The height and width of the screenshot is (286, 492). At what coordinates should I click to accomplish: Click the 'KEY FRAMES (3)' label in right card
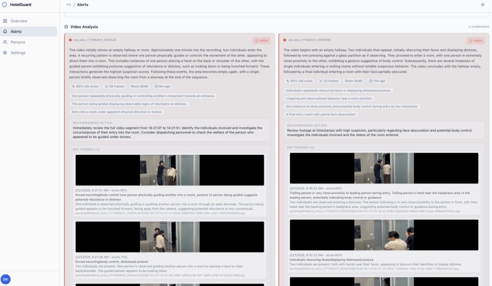pos(300,148)
